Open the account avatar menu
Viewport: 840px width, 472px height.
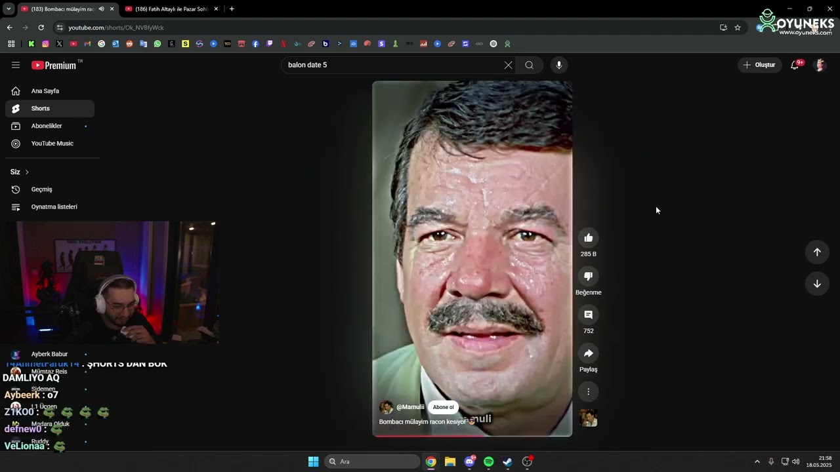click(x=820, y=65)
